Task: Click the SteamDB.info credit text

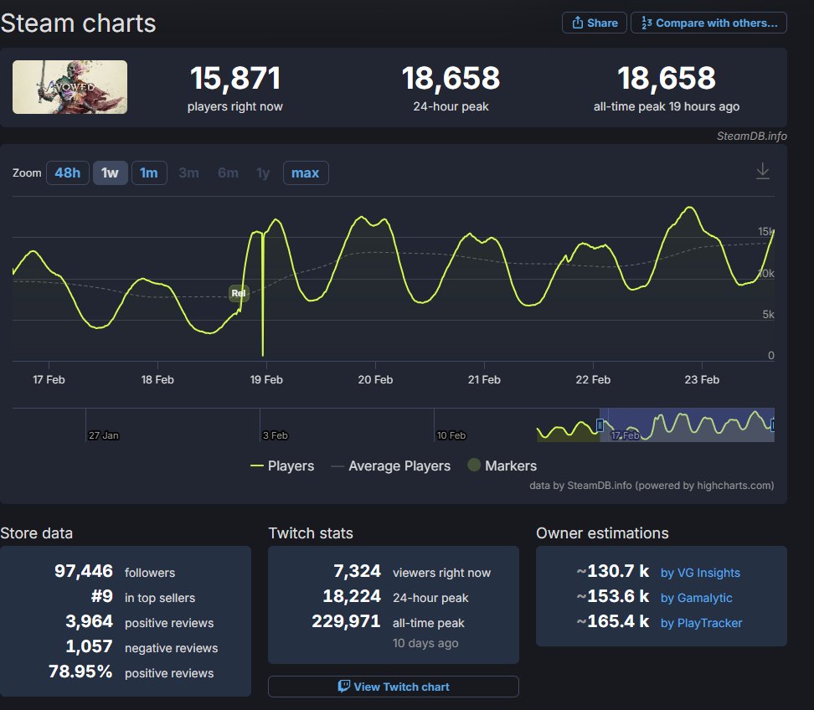Action: (x=752, y=136)
